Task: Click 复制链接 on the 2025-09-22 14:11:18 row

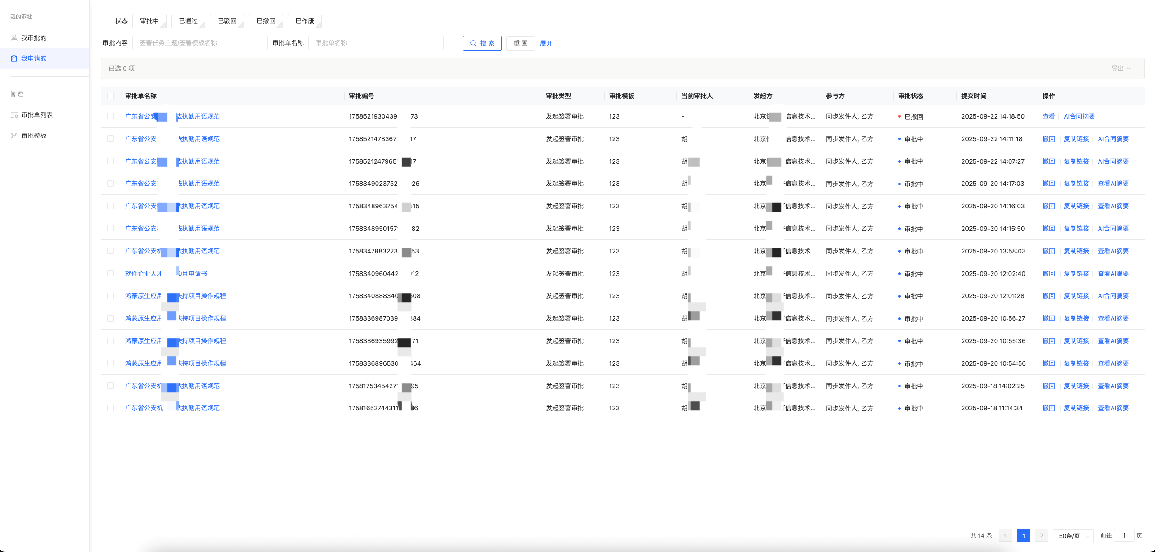Action: pos(1076,139)
